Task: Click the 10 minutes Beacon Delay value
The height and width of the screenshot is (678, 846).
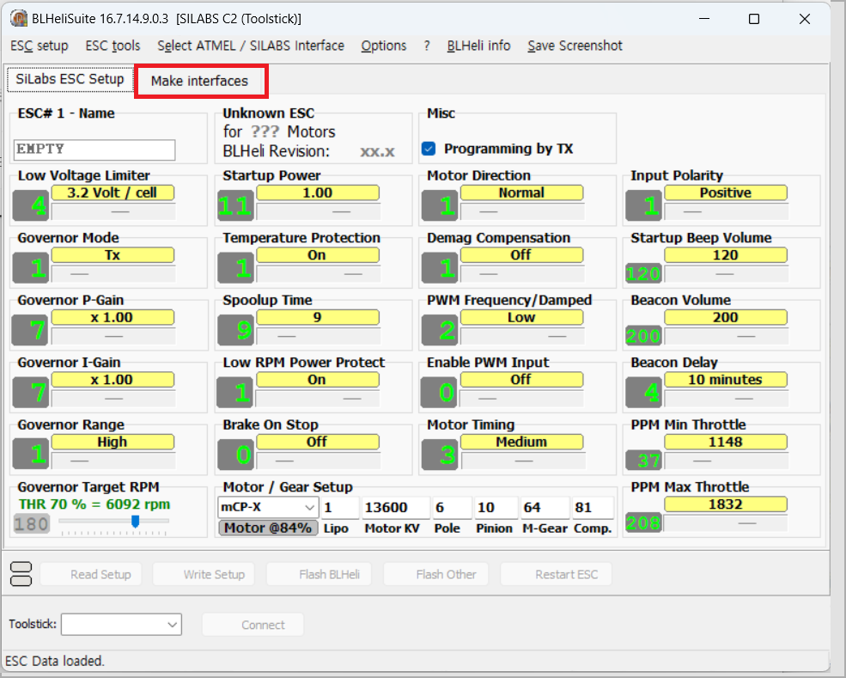Action: [x=726, y=380]
